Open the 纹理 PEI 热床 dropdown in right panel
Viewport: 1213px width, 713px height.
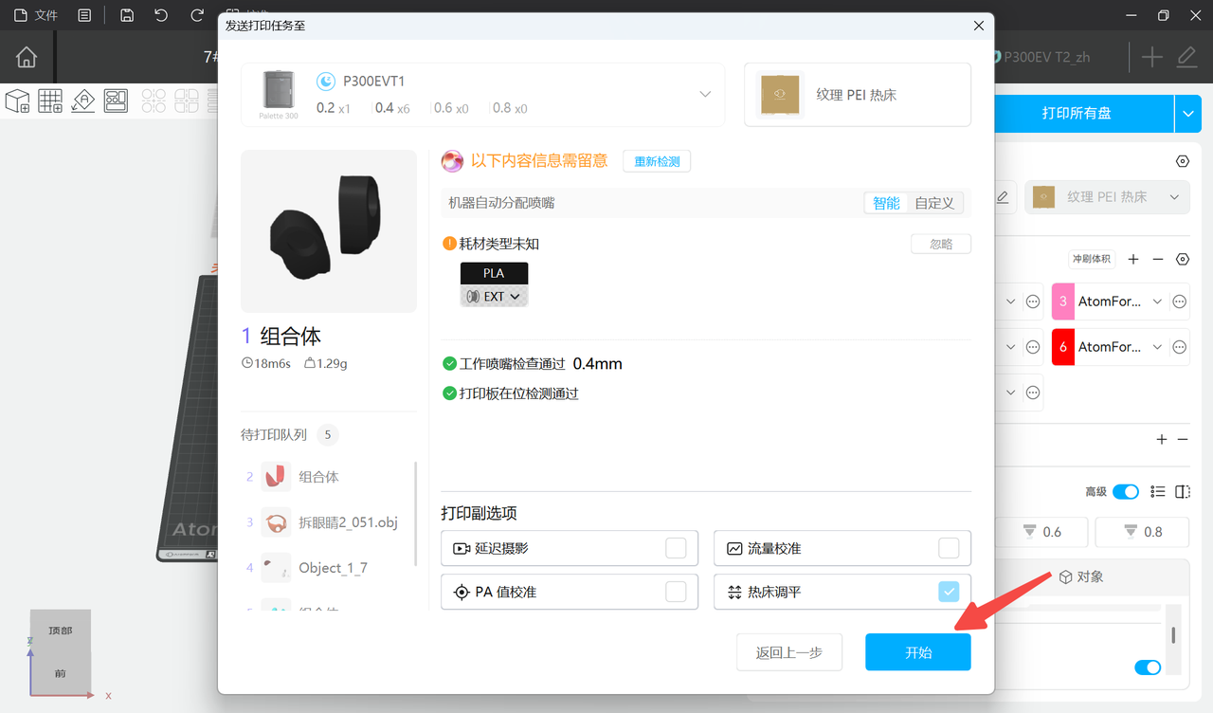(1107, 197)
